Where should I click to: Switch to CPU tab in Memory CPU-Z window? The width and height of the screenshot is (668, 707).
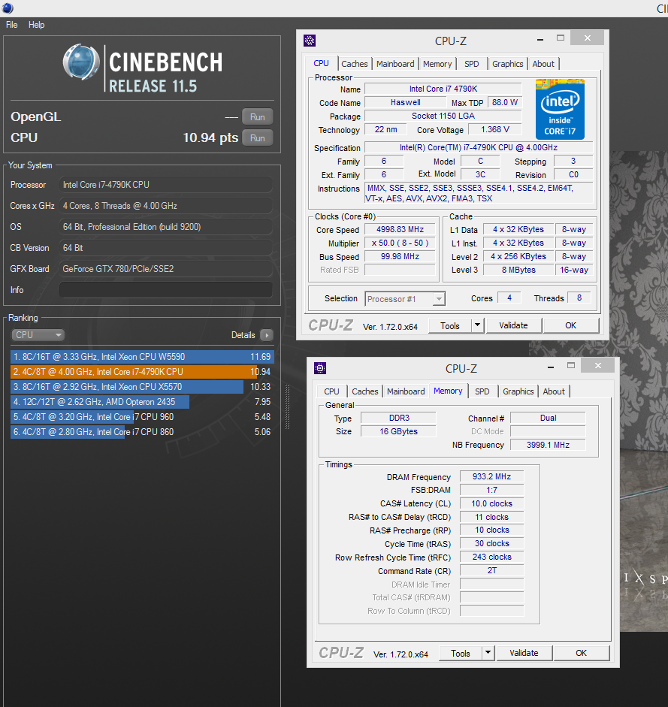click(331, 392)
